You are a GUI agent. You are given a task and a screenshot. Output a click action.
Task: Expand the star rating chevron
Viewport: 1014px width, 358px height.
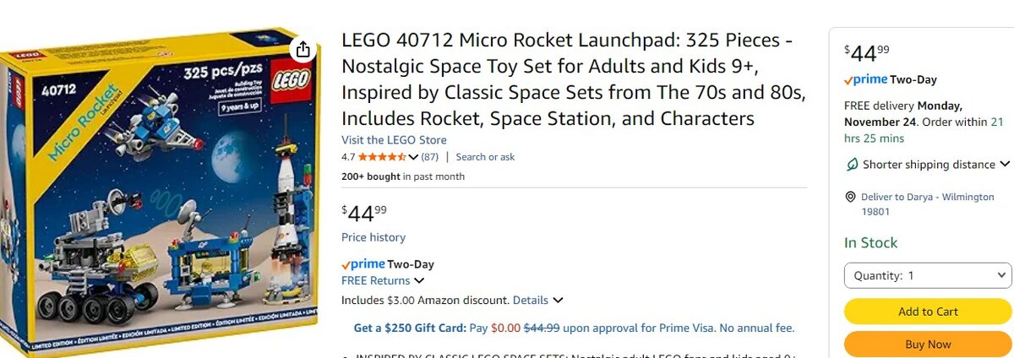(x=413, y=157)
